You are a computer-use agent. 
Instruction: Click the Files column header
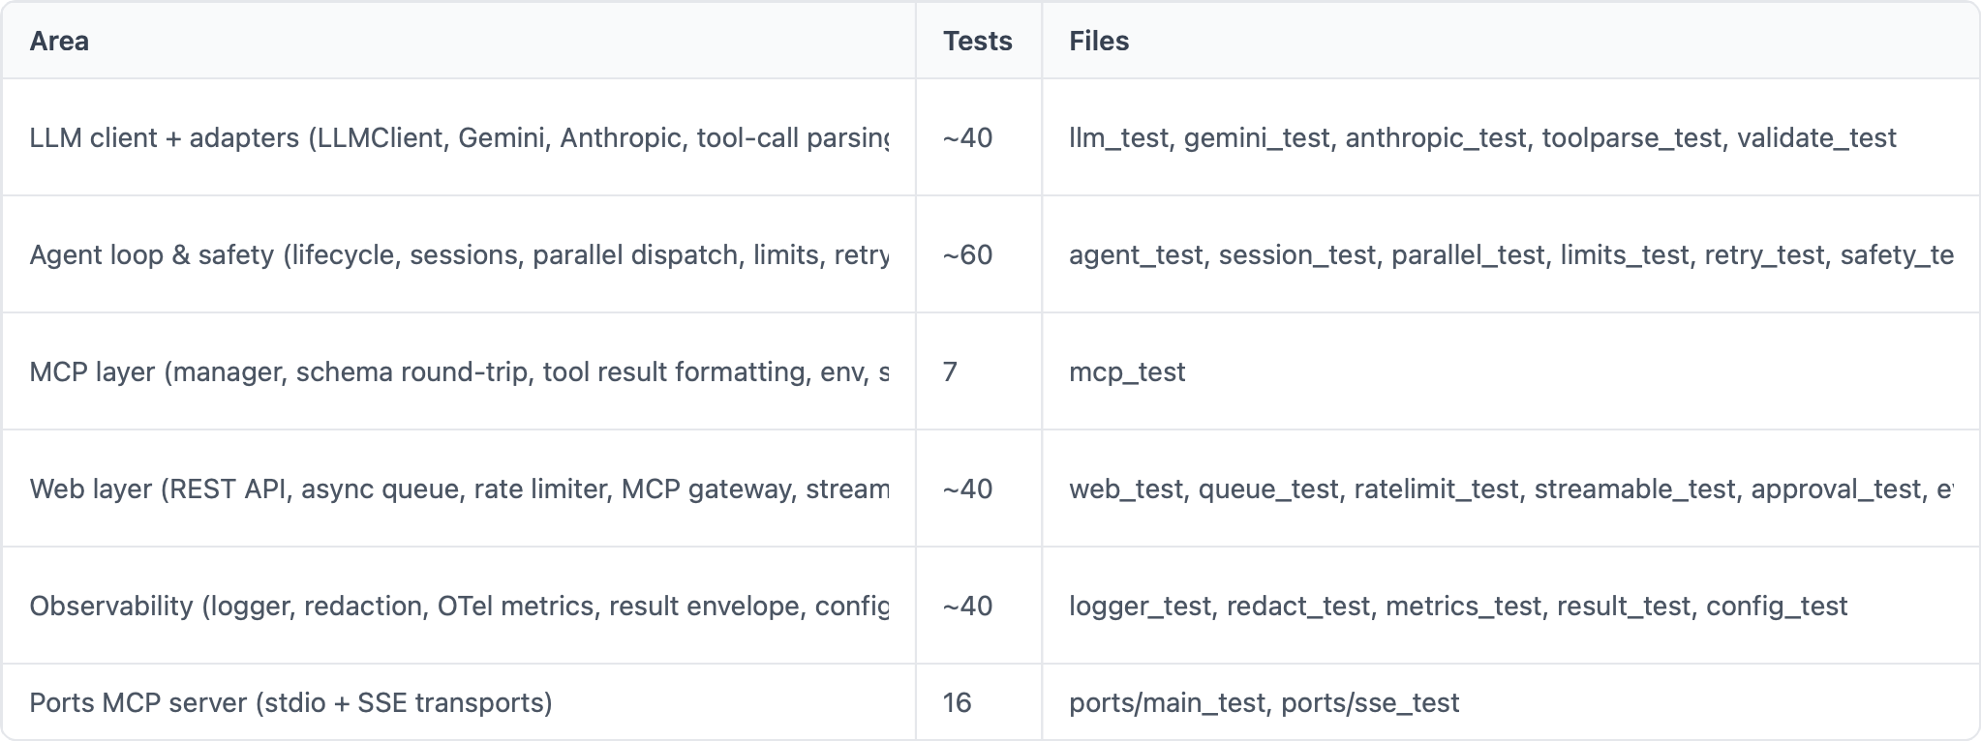[x=1510, y=41]
